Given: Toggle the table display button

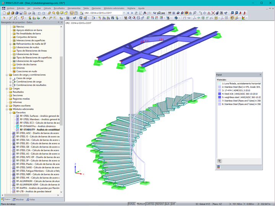Looking at the screenshot, I should [76, 13].
